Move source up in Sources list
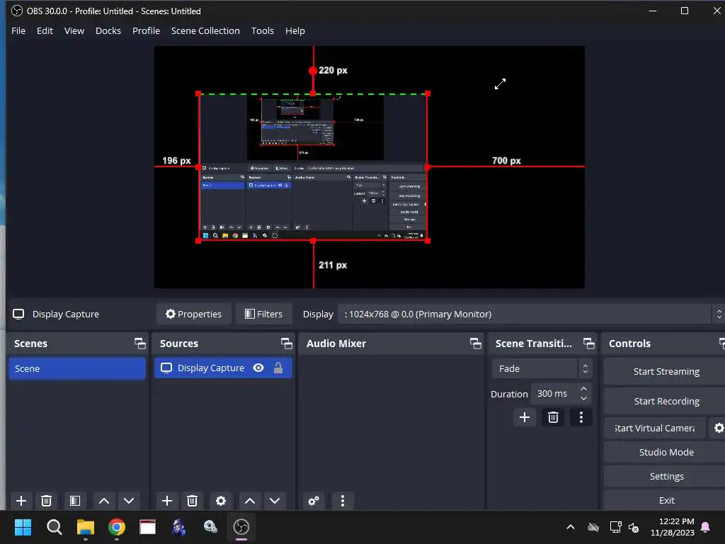Image resolution: width=725 pixels, height=544 pixels. (x=250, y=501)
